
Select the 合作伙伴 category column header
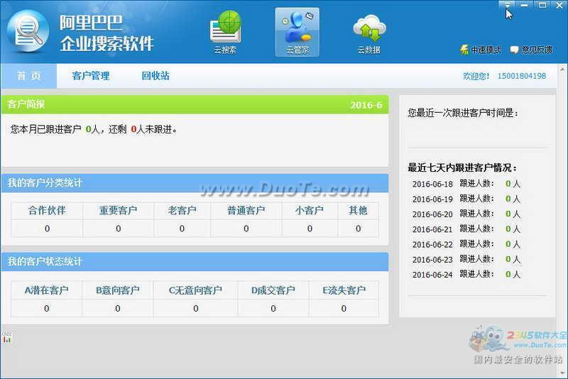pos(47,210)
